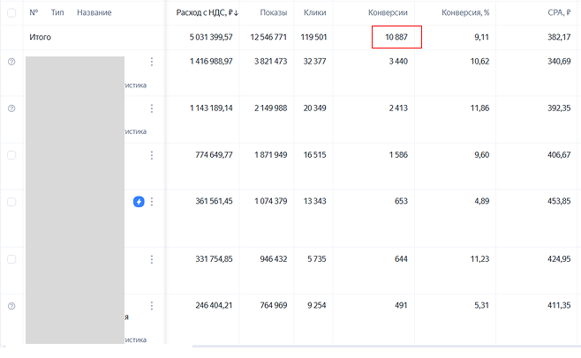Click total clicks value 119 501
This screenshot has width=581, height=358.
[313, 37]
